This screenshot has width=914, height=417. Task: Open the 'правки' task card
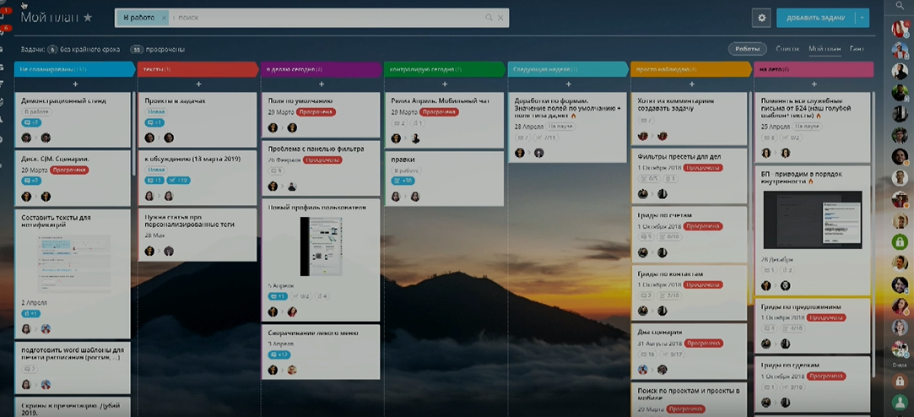403,160
